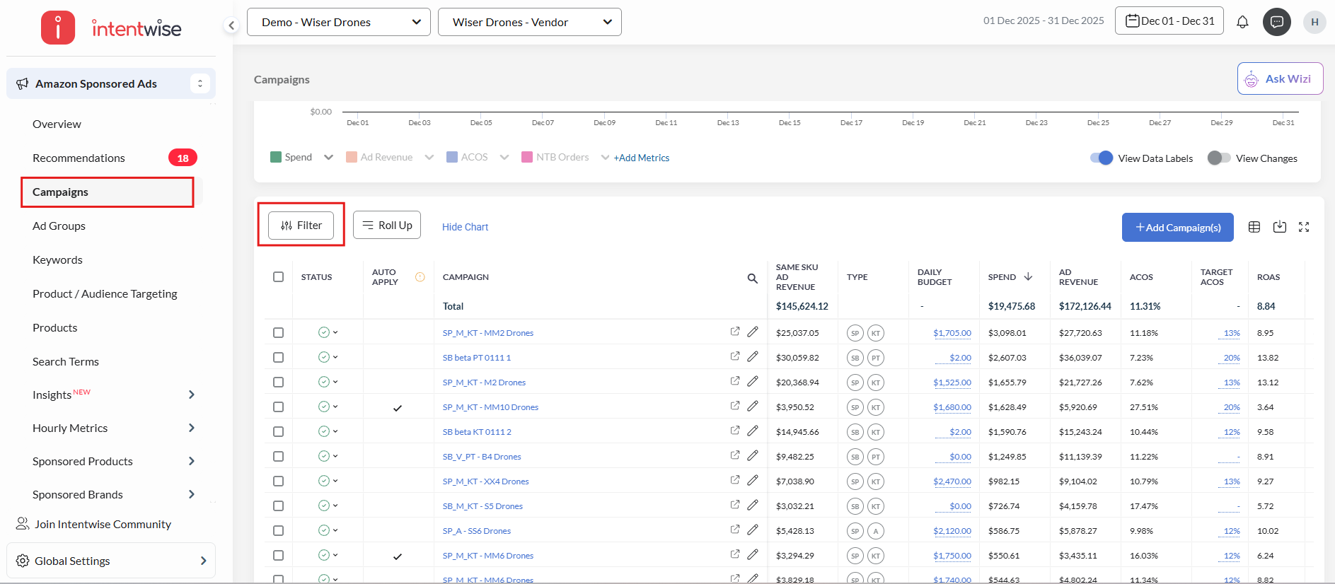Expand the Hourly Metrics submenu
The width and height of the screenshot is (1335, 584).
191,428
